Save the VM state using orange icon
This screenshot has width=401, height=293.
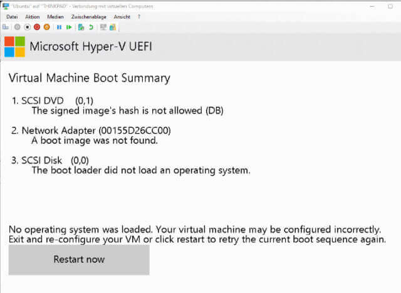tap(46, 27)
